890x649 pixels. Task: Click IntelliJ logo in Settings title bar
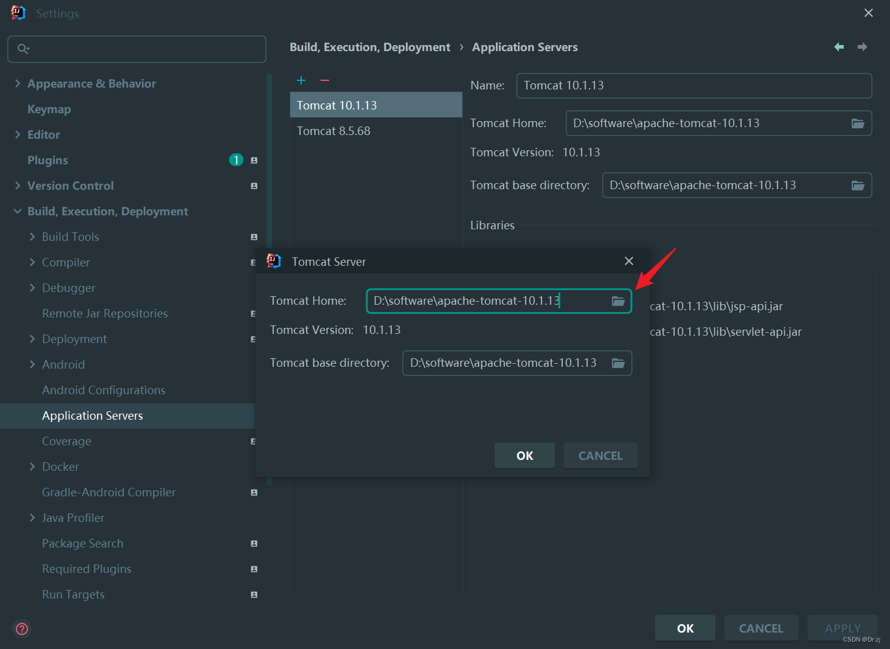18,13
